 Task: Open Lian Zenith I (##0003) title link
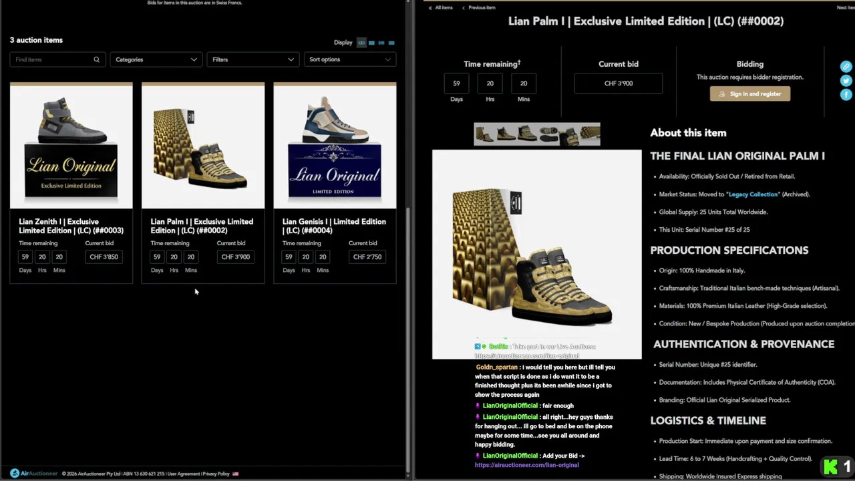click(x=71, y=226)
